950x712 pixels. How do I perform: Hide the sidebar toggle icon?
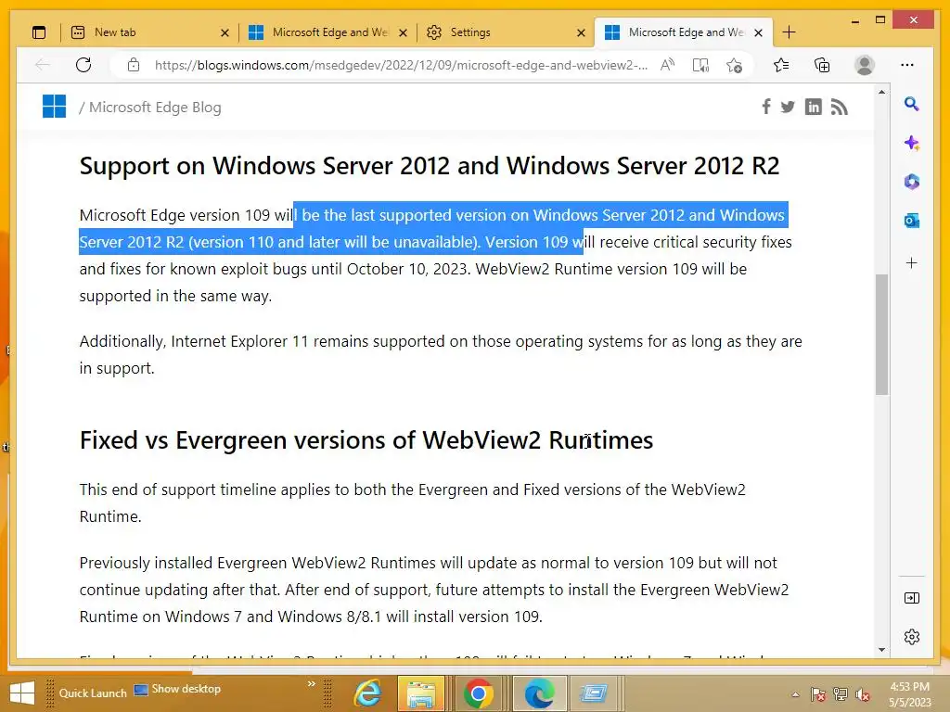click(912, 598)
